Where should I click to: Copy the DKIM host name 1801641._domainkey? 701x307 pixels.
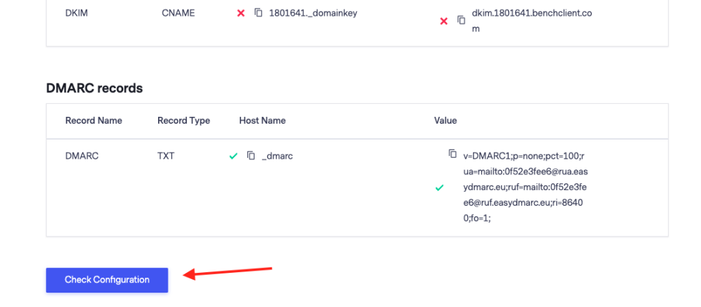pyautogui.click(x=259, y=13)
